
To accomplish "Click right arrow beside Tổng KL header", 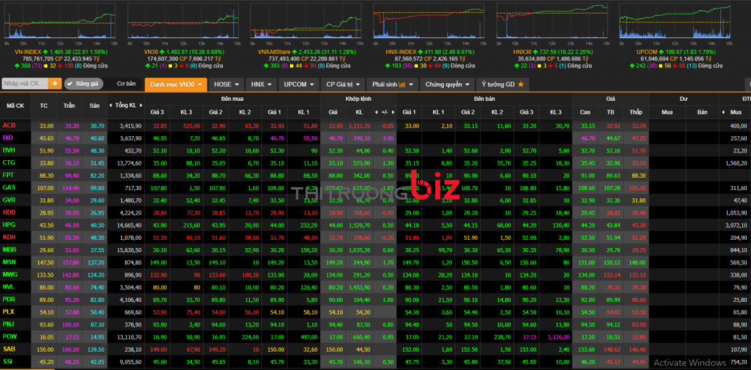I will point(140,105).
